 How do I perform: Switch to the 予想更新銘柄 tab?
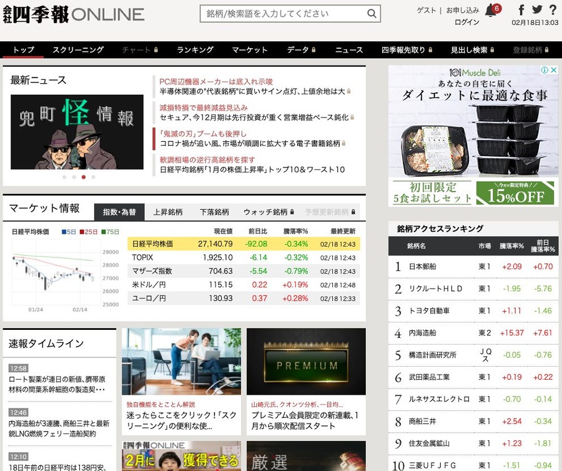pyautogui.click(x=330, y=212)
